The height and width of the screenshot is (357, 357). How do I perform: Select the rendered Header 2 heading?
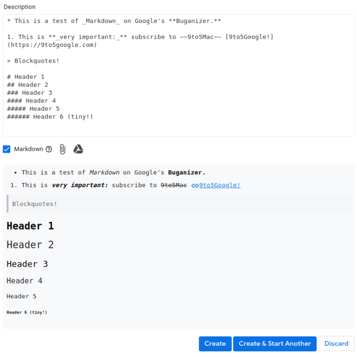[30, 245]
